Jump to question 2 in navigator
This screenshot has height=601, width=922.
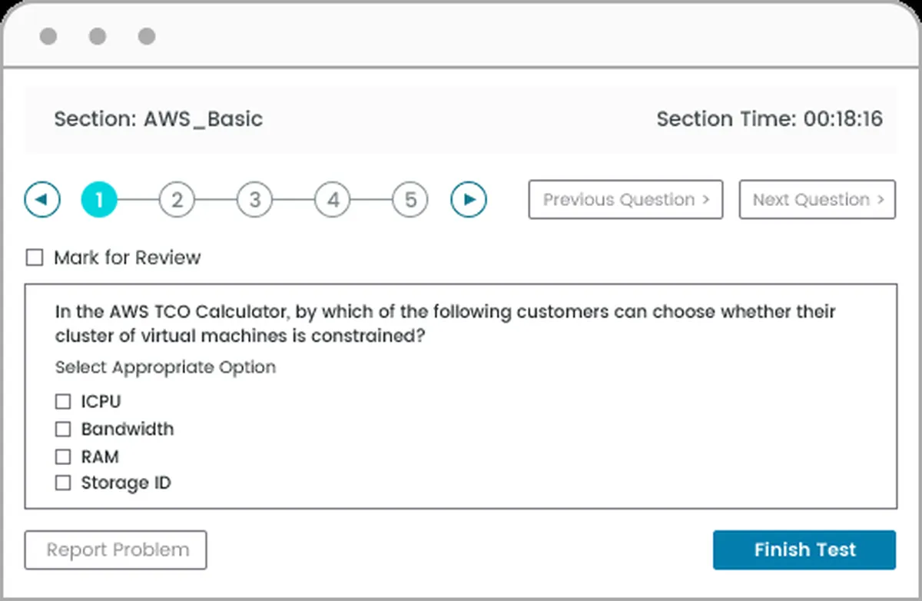[x=177, y=200]
